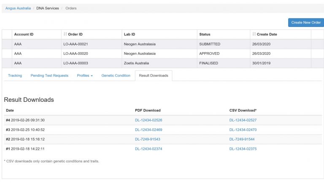The image size is (324, 183).
Task: Open the Tracking tab
Action: [15, 76]
